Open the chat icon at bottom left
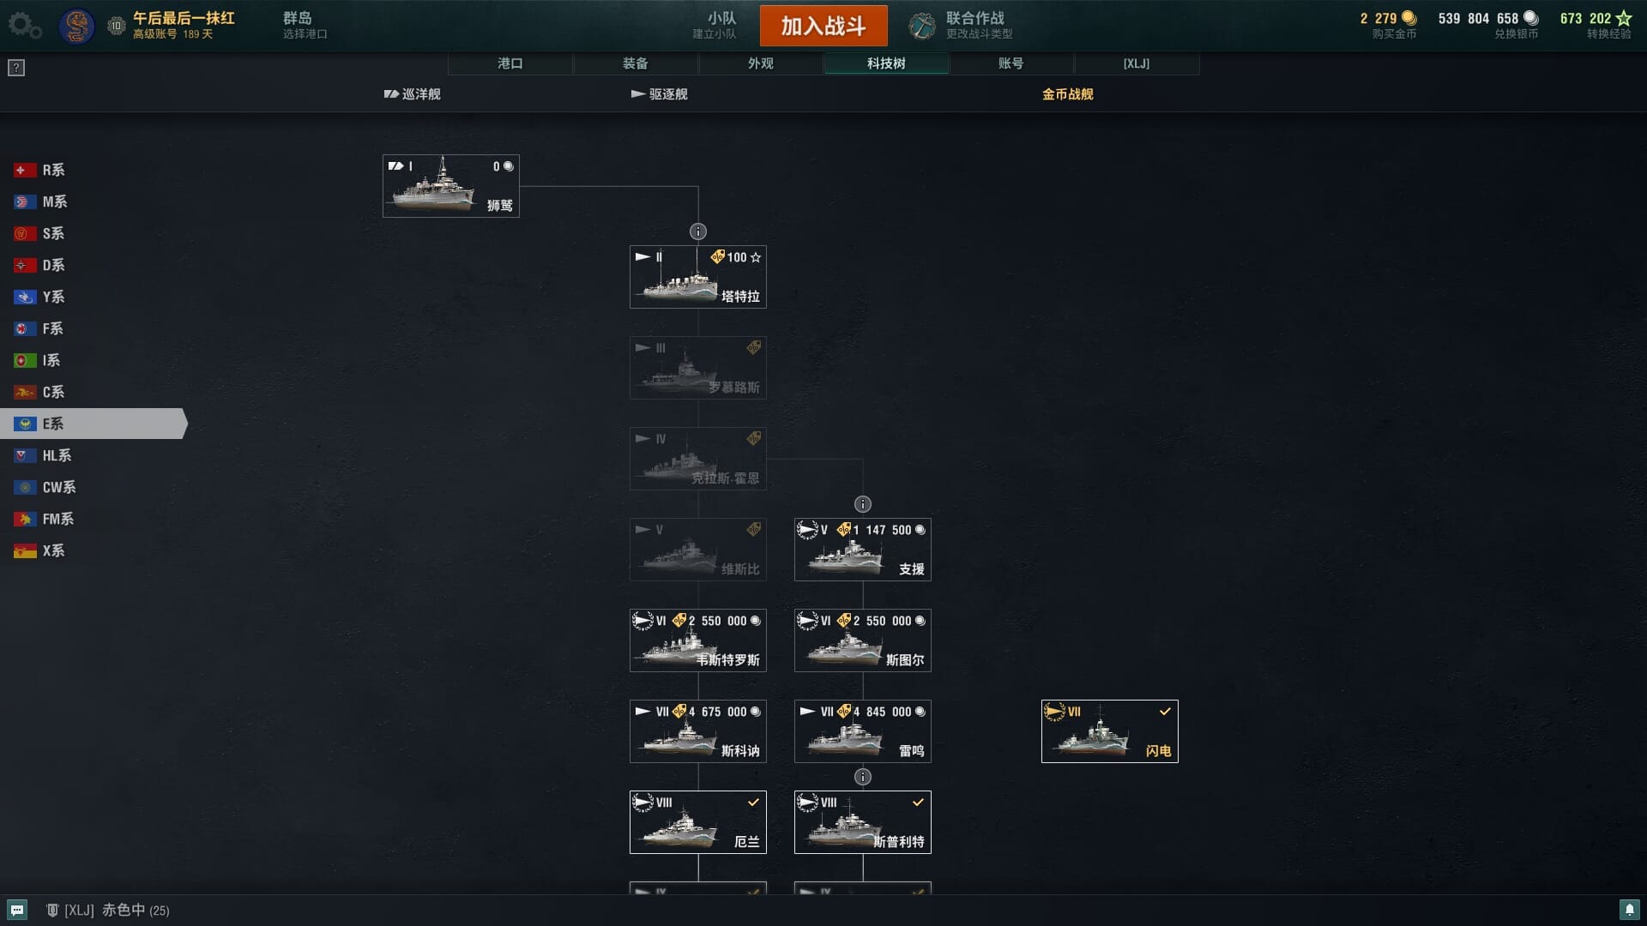 (x=17, y=910)
